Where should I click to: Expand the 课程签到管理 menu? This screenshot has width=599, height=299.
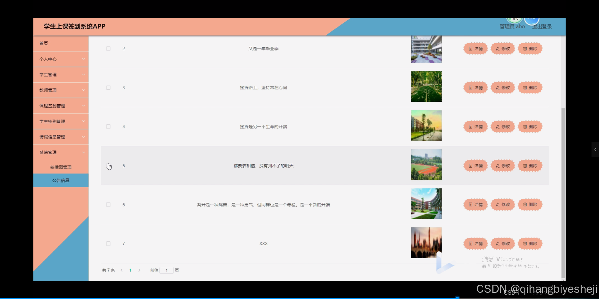[x=61, y=106]
